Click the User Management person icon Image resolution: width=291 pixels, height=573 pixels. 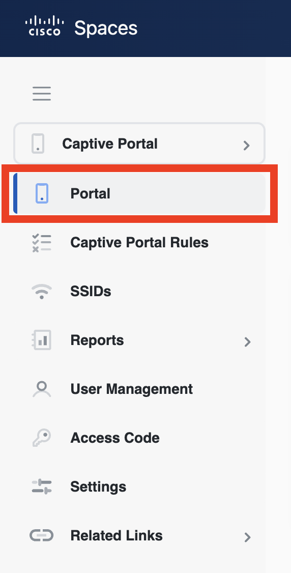click(x=42, y=389)
